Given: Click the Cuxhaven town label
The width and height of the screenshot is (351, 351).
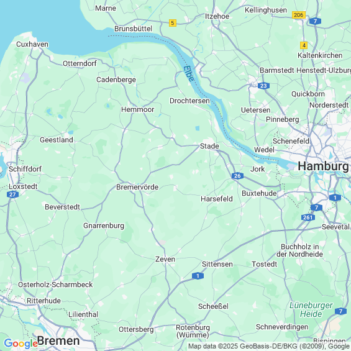Looking at the screenshot, I should 32,44.
